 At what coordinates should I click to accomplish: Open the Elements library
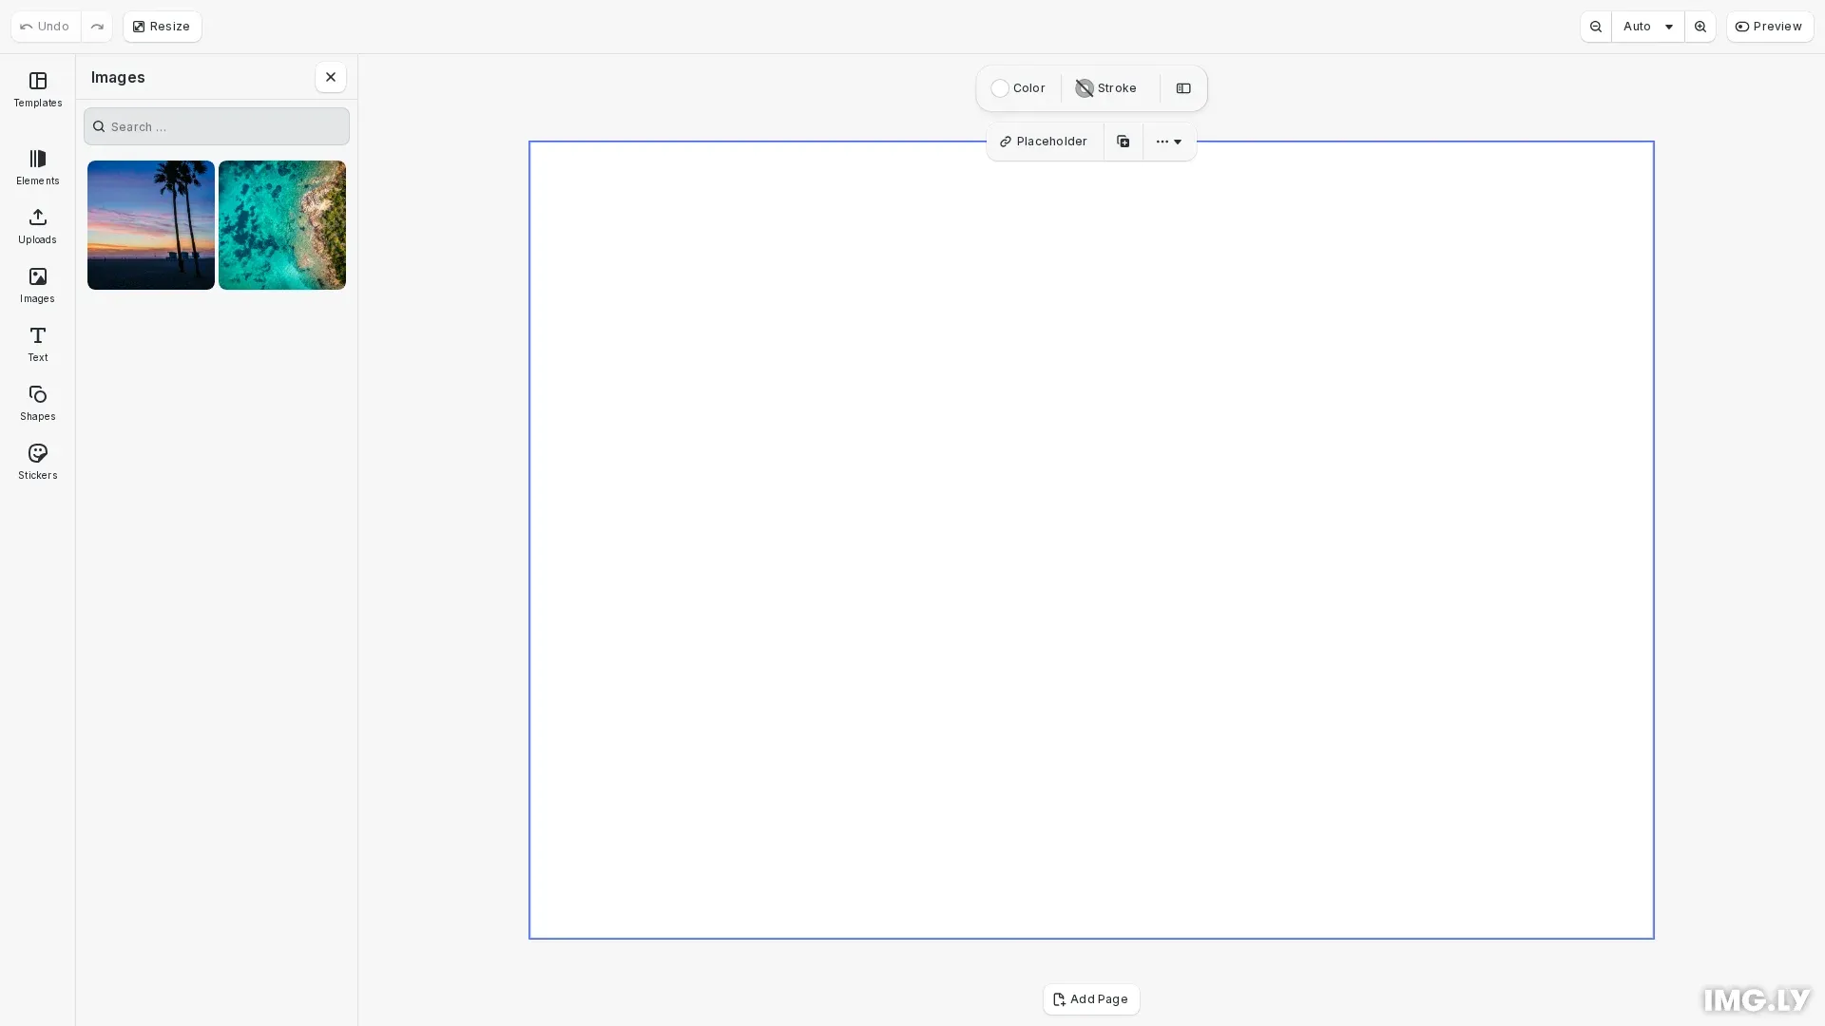[x=38, y=167]
